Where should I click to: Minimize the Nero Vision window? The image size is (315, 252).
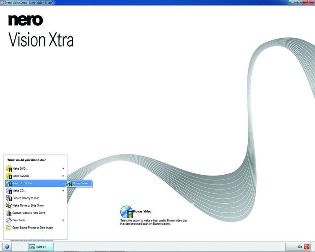293,2
